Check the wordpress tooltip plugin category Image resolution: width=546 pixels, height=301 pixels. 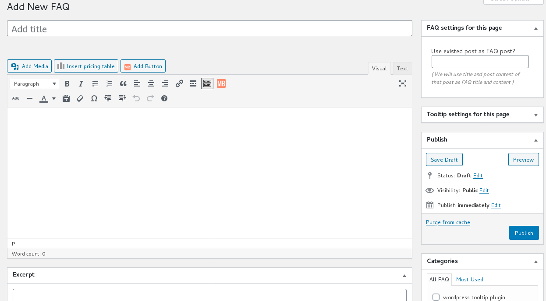436,297
